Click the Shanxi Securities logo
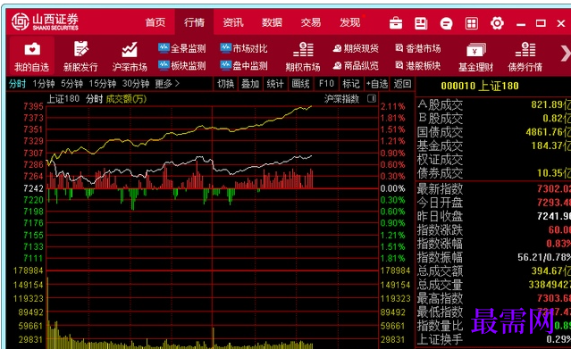The height and width of the screenshot is (349, 571). pyautogui.click(x=45, y=21)
